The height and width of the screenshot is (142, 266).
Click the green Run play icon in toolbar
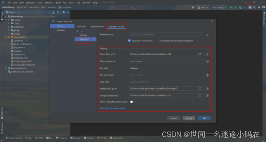tap(231, 7)
